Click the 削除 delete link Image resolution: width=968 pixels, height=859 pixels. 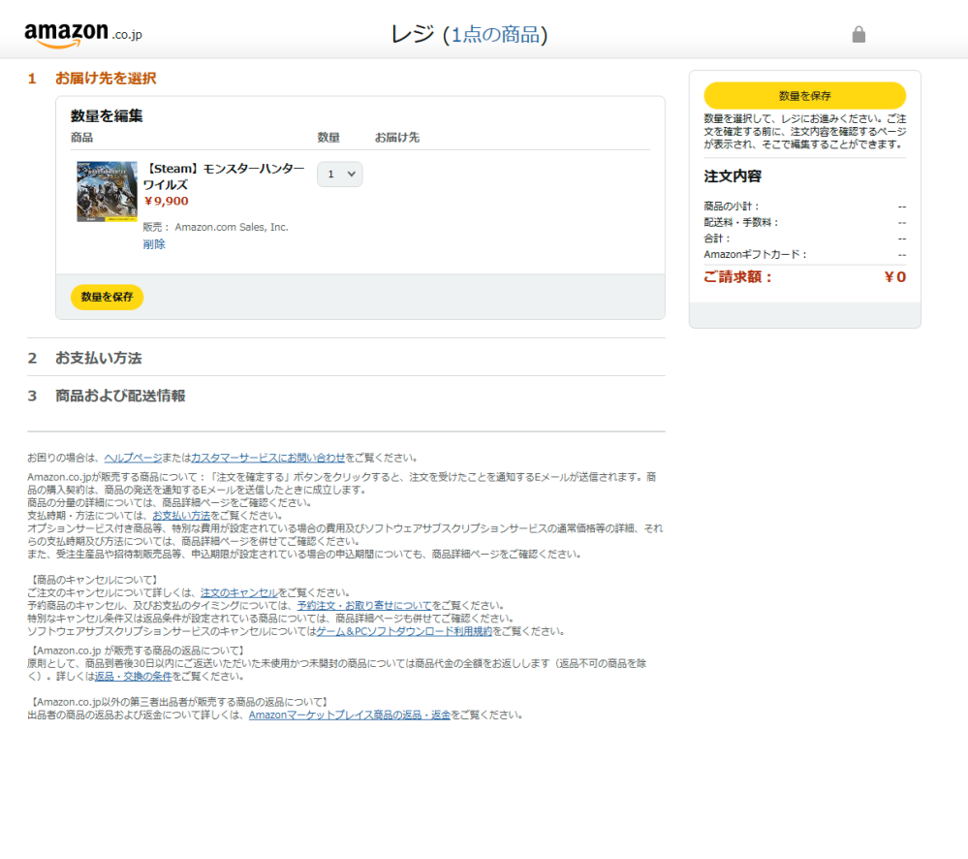click(x=154, y=244)
